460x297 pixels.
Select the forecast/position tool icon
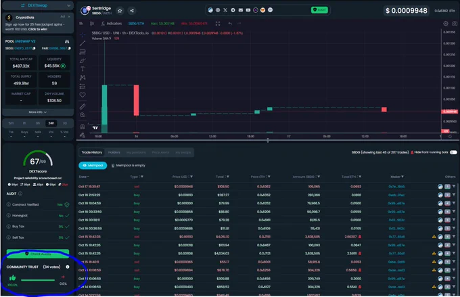tap(83, 87)
